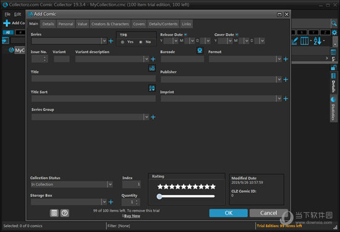The image size is (340, 232).
Task: Click the title sort generate icon
Action: click(x=152, y=88)
